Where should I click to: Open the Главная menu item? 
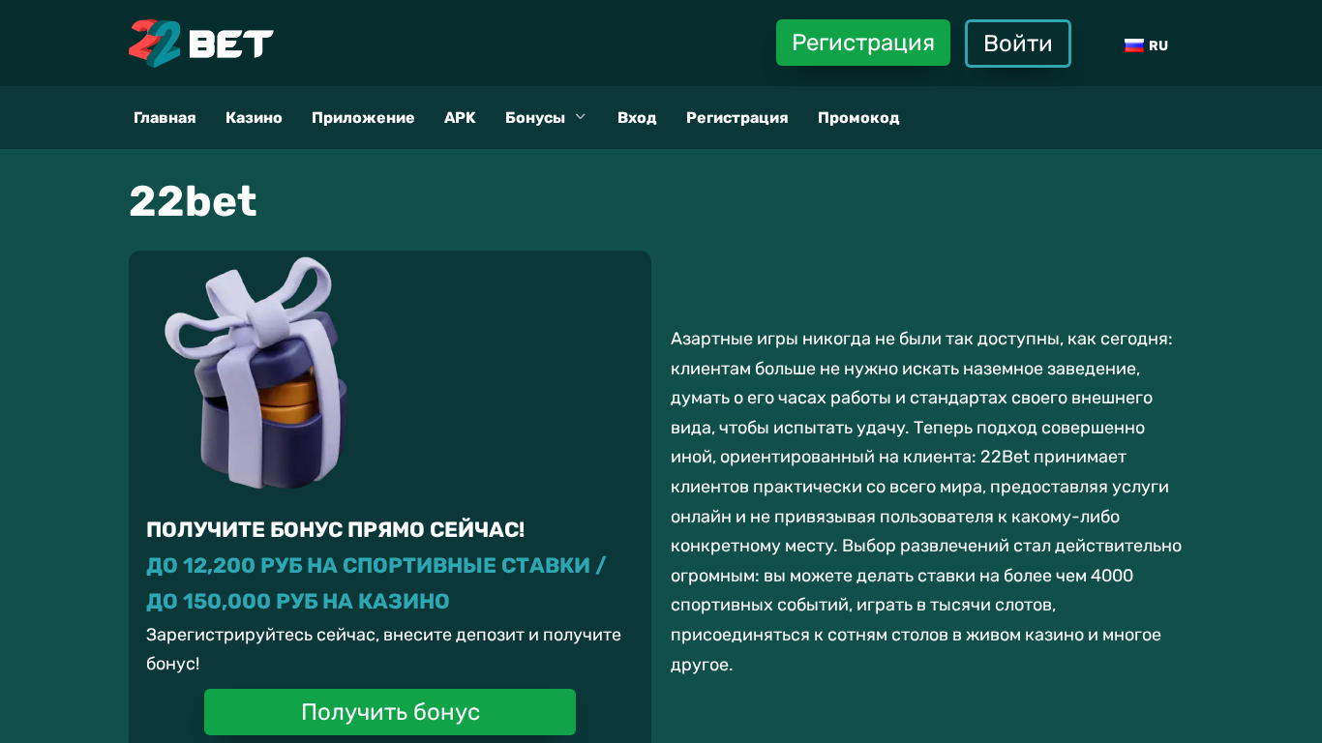point(165,118)
